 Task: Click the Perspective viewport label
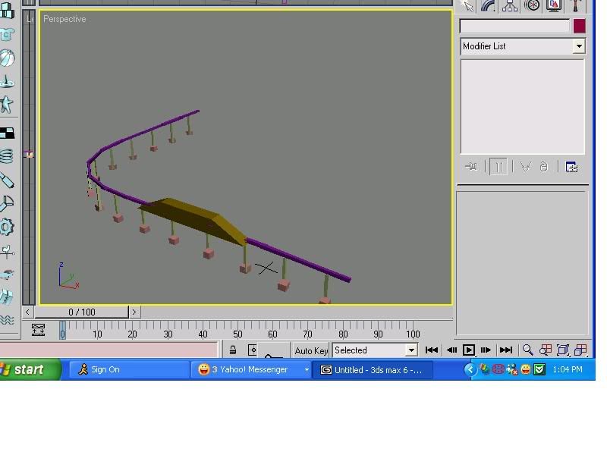[x=64, y=19]
